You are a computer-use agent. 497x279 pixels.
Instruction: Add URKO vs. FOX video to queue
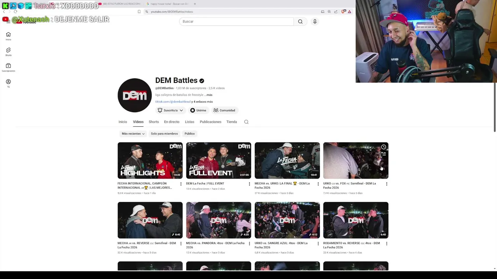pyautogui.click(x=384, y=154)
